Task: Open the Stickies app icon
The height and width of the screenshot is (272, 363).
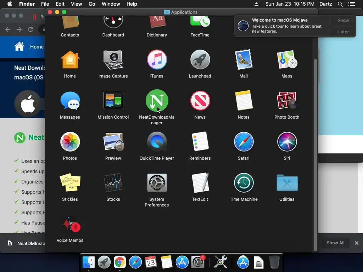Action: click(70, 183)
